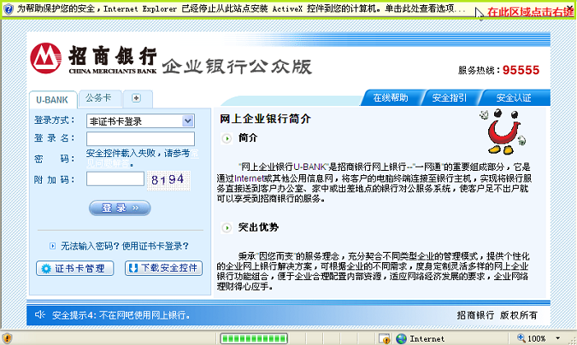Click the China Merchants Bank logo

94,59
